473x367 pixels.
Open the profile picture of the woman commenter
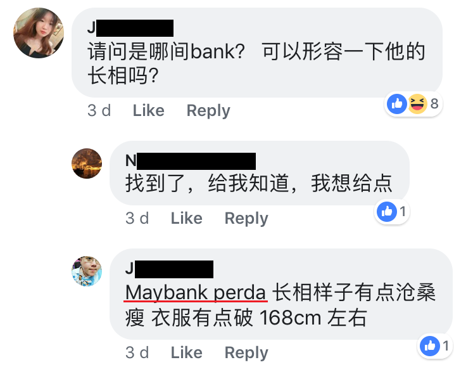(x=39, y=33)
